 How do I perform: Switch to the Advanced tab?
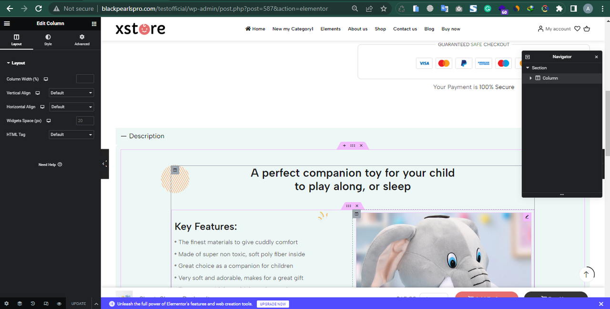click(x=82, y=40)
